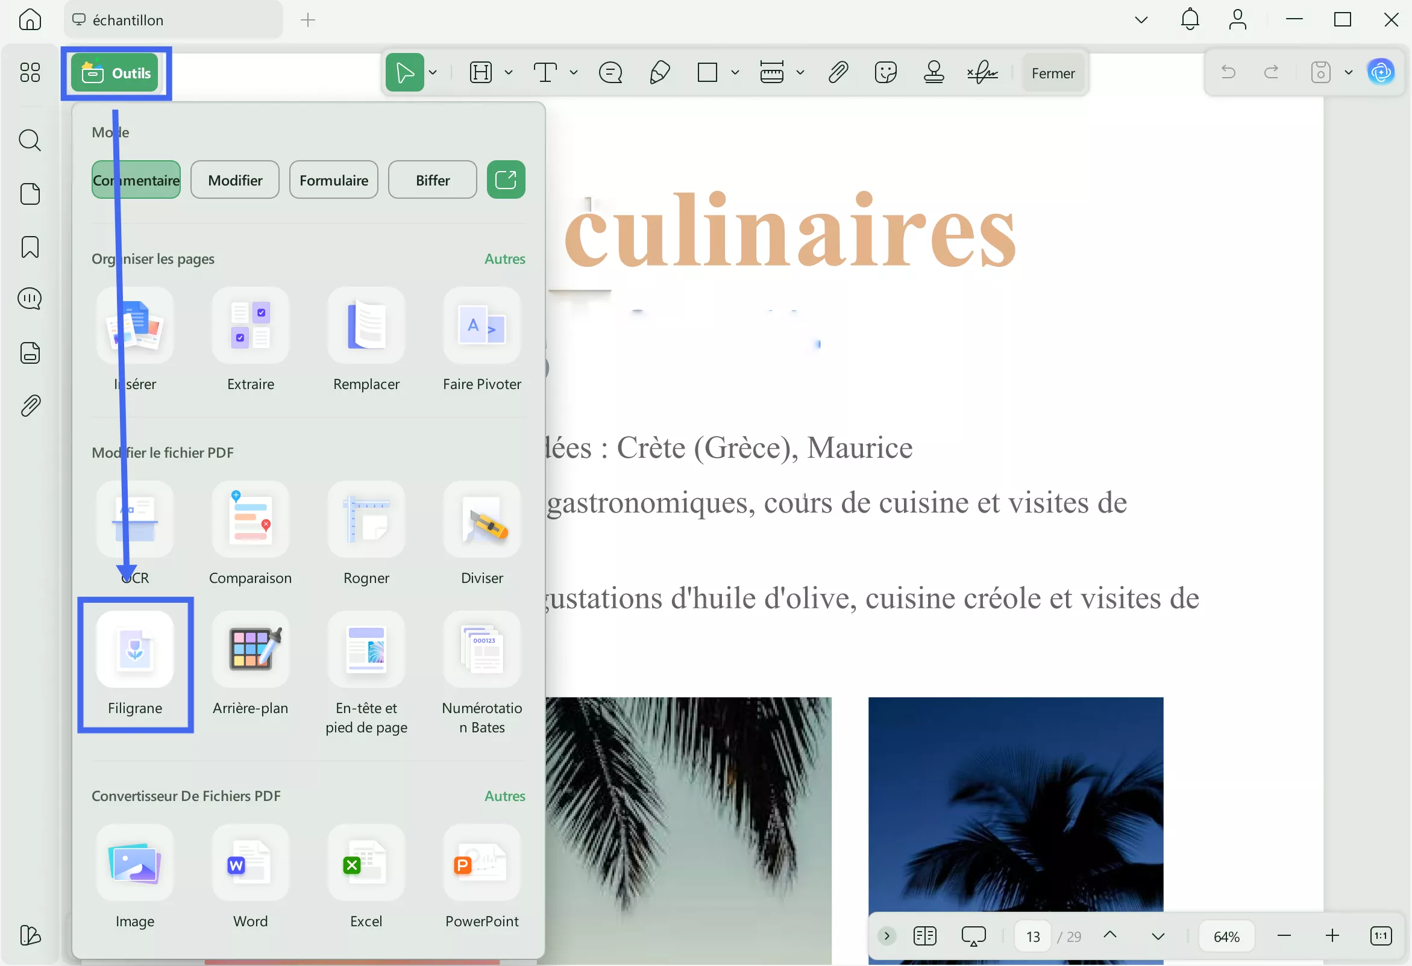Screen dimensions: 1412x966
Task: Switch to the échantillon document tab
Action: tap(128, 19)
